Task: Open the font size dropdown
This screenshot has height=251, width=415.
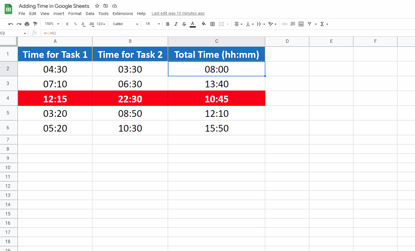Action: (x=152, y=24)
